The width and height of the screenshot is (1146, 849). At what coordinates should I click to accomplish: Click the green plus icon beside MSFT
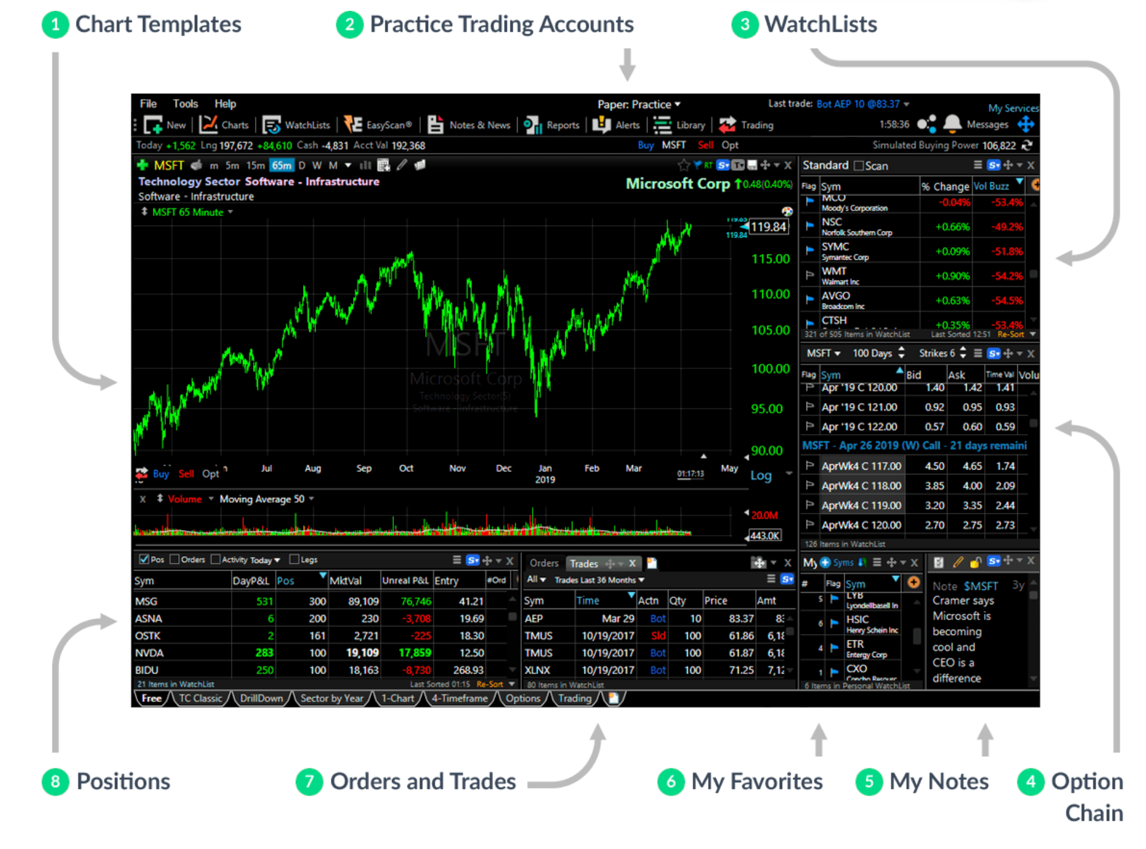(x=142, y=165)
